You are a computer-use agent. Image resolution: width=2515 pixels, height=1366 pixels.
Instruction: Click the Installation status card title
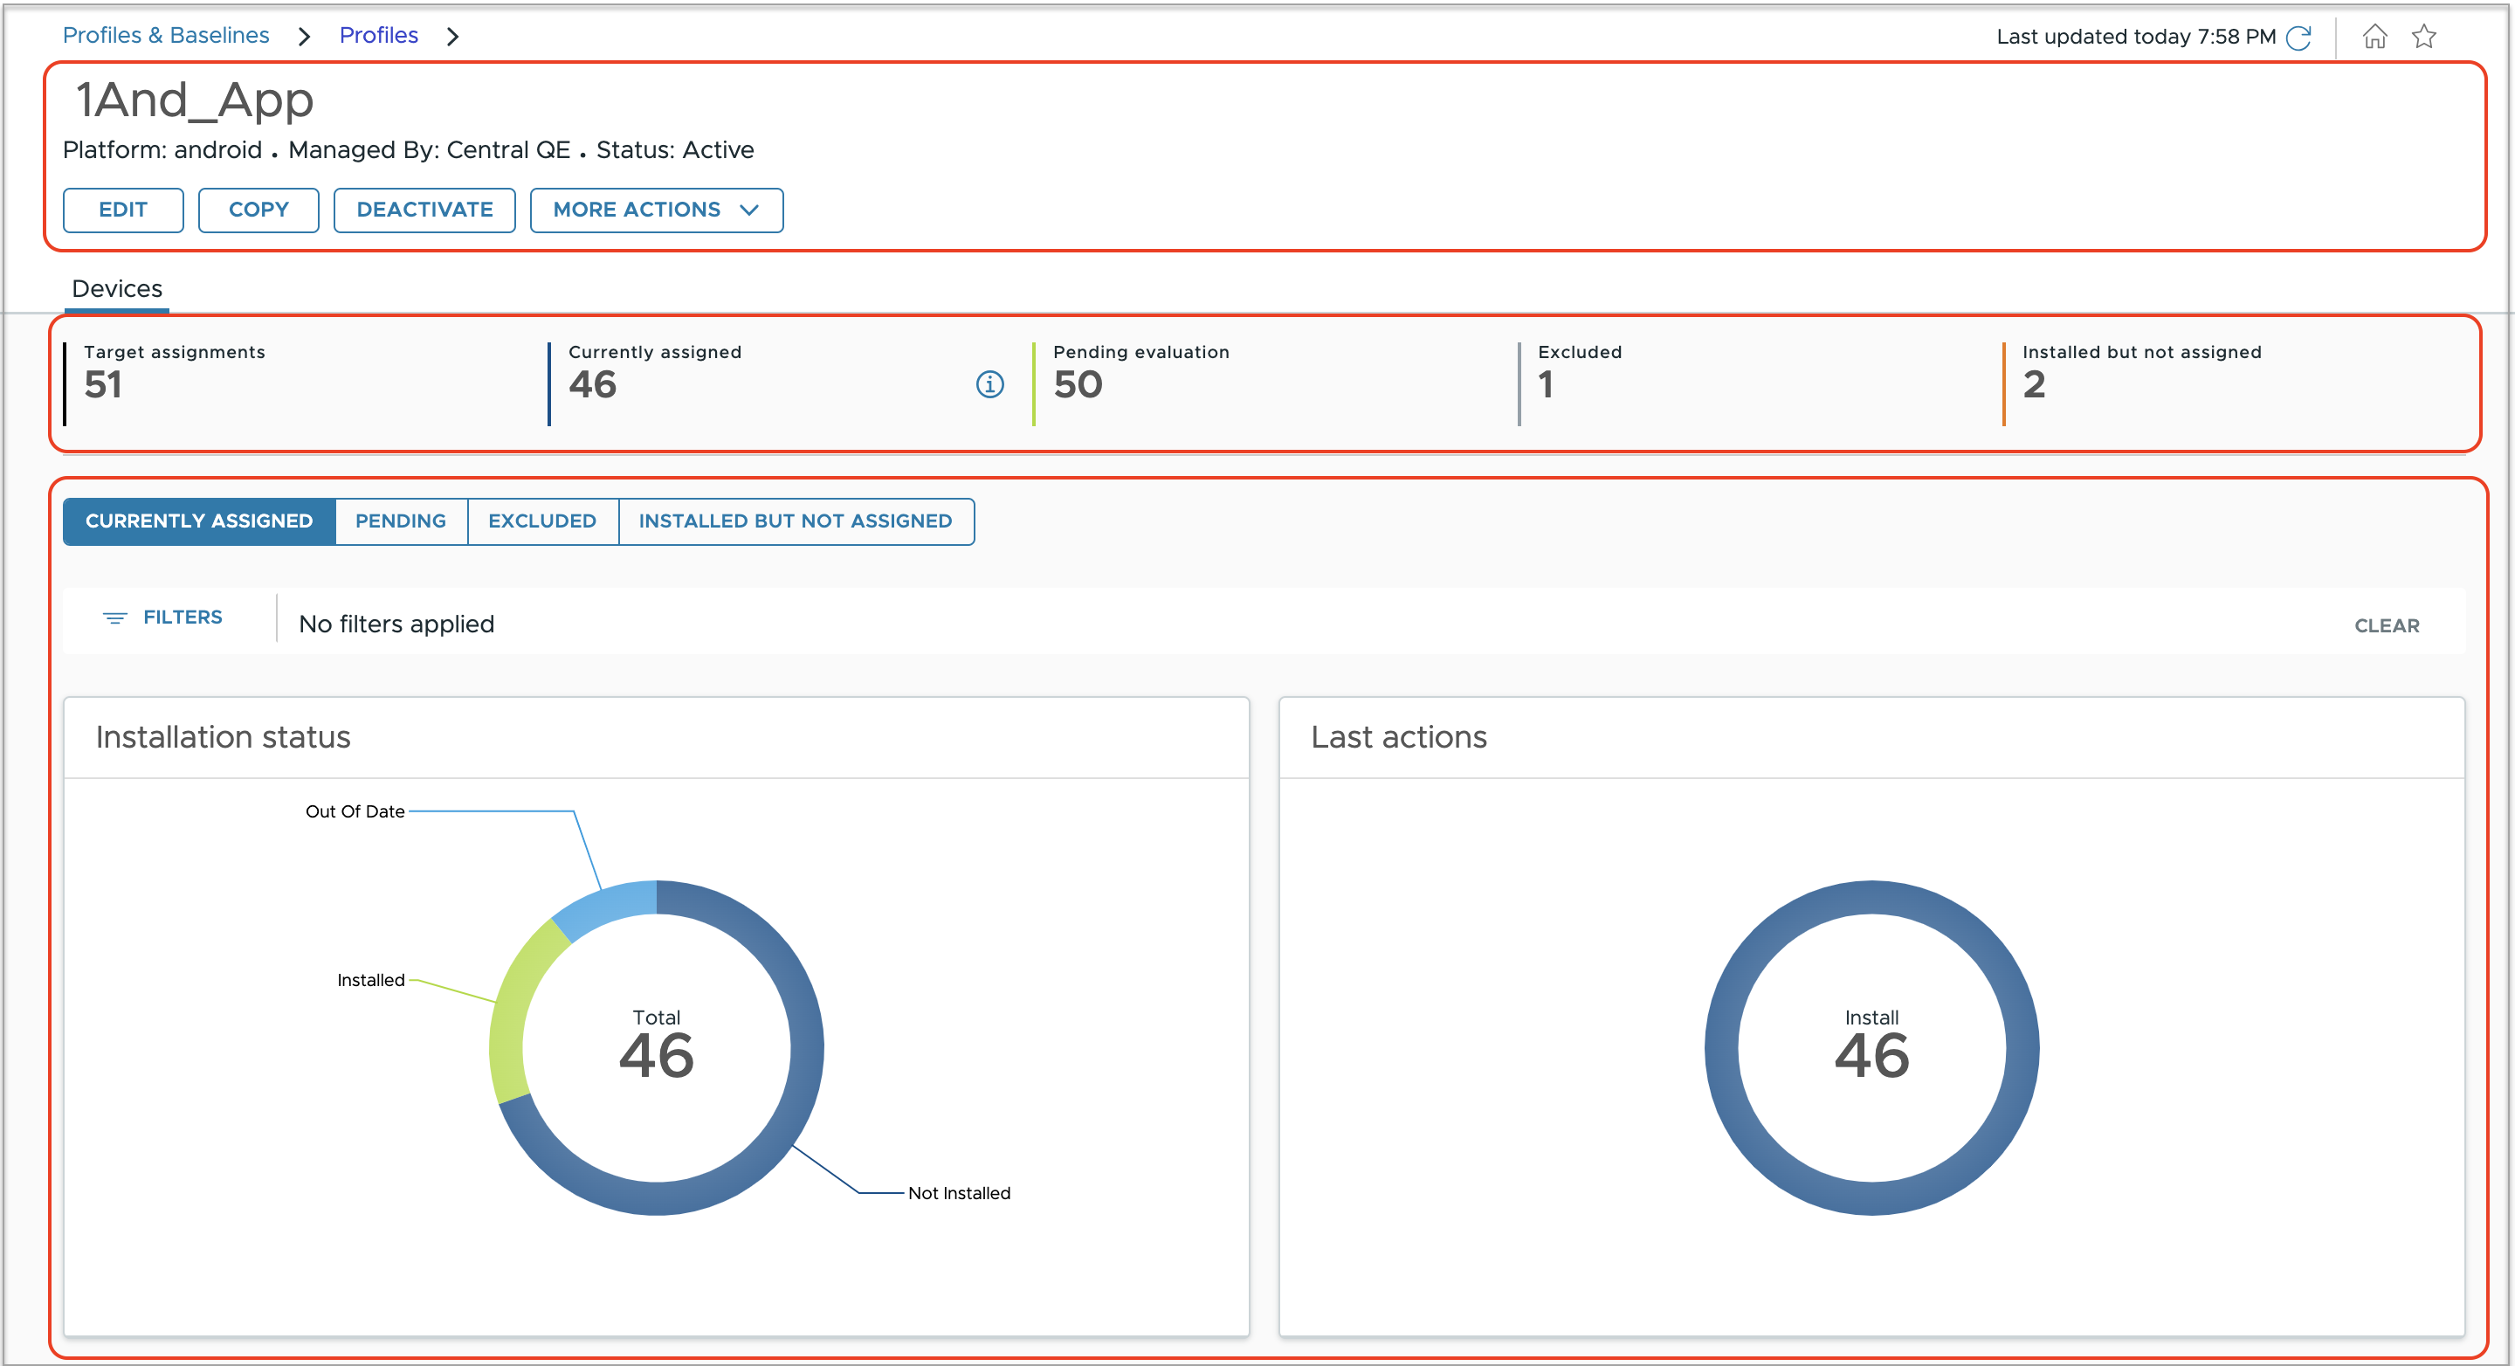(x=223, y=737)
